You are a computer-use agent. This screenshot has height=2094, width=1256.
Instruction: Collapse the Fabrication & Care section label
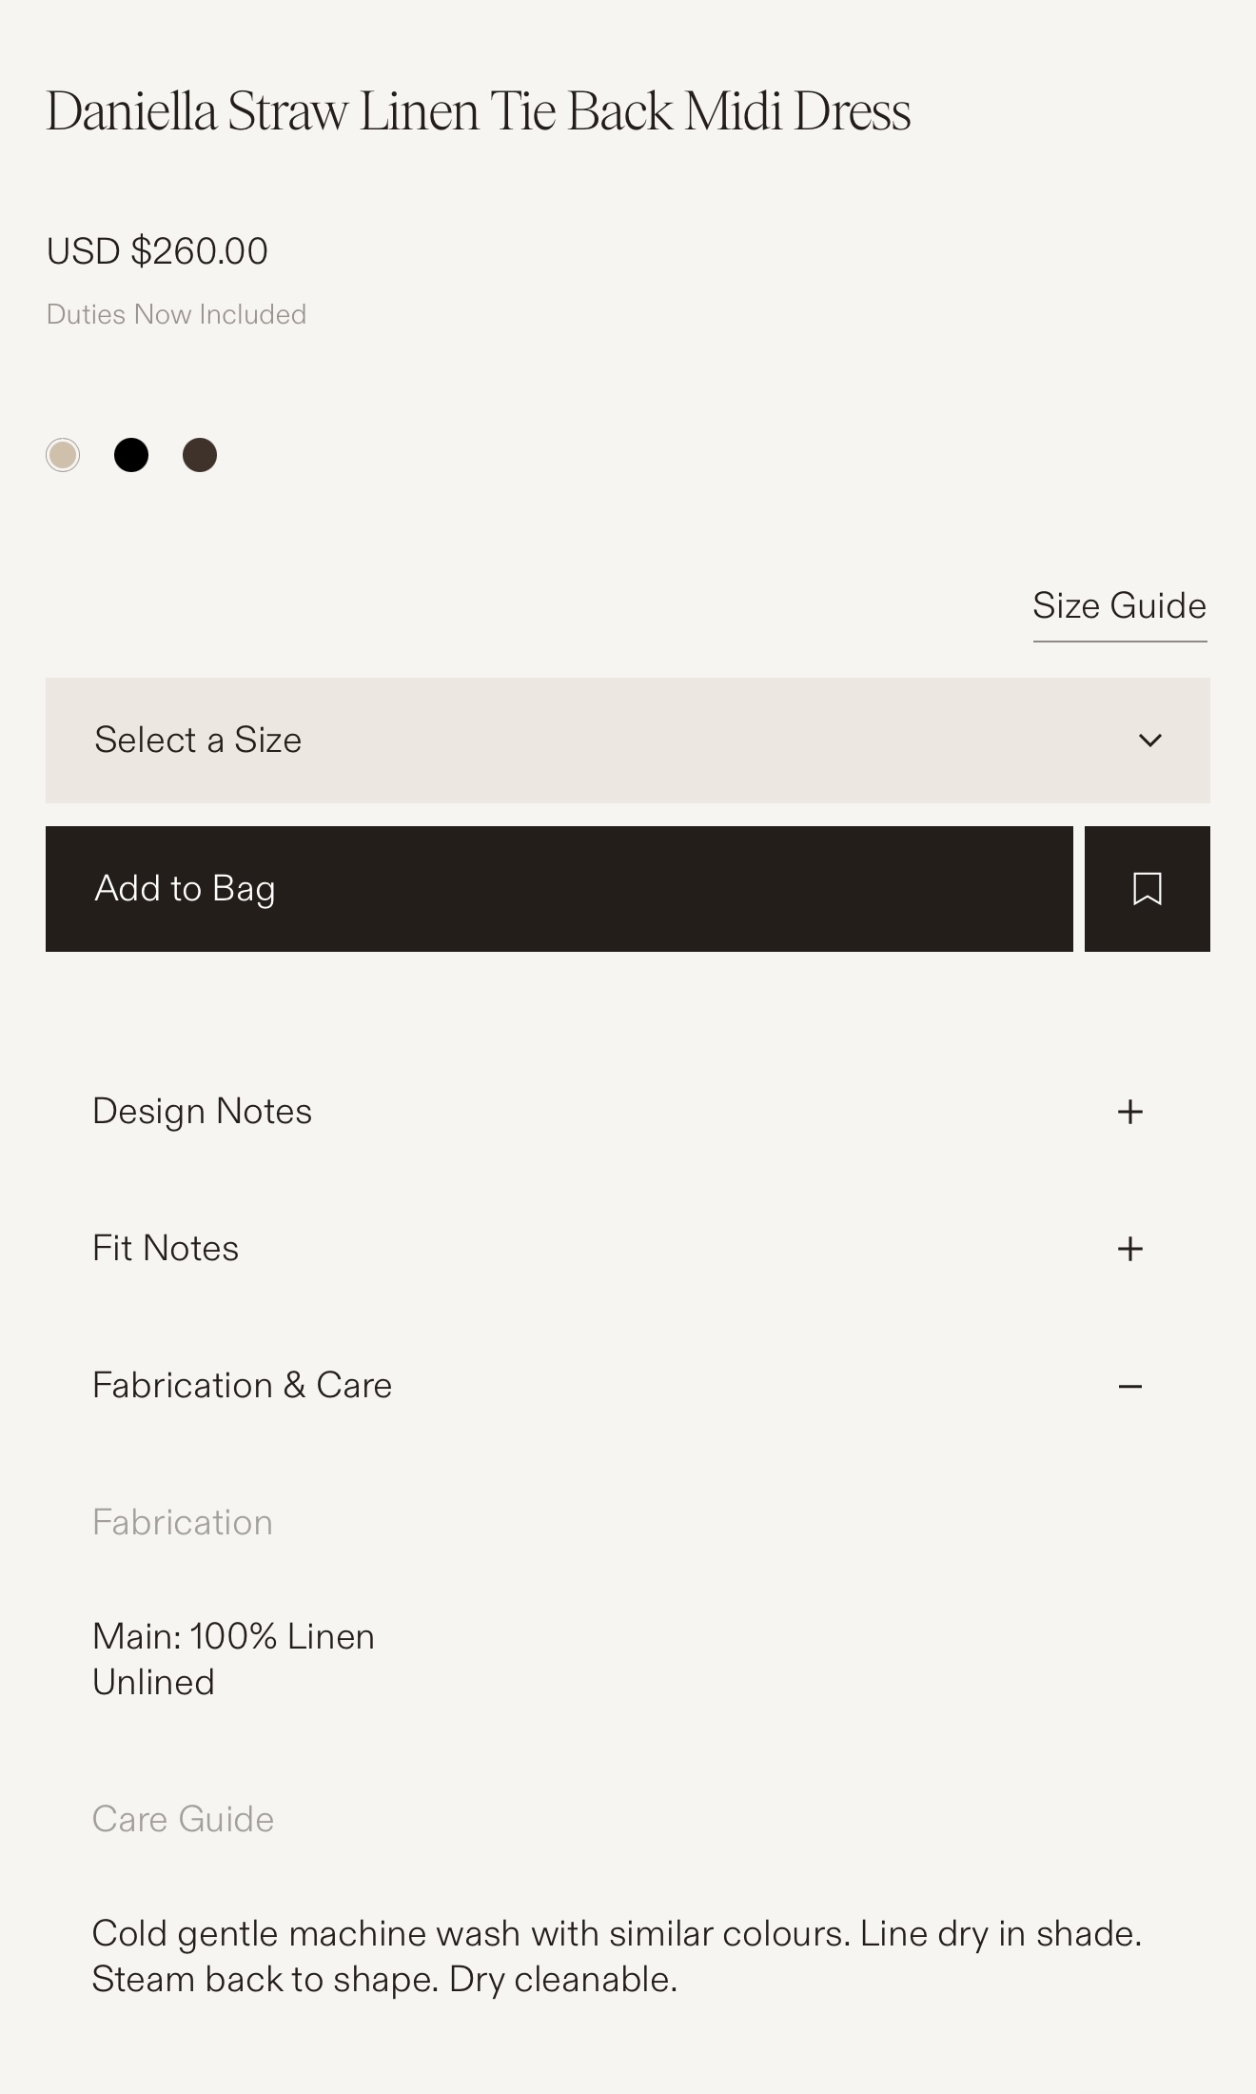point(242,1386)
